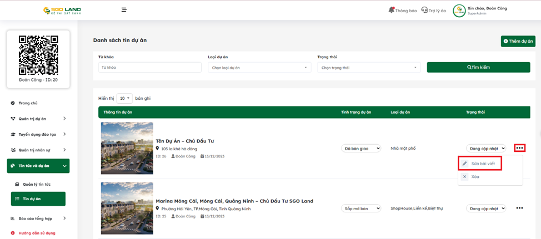Screen dimensions: 541x239
Task: Open three-dot actions for Marina Móng Cái
Action: pyautogui.click(x=519, y=209)
